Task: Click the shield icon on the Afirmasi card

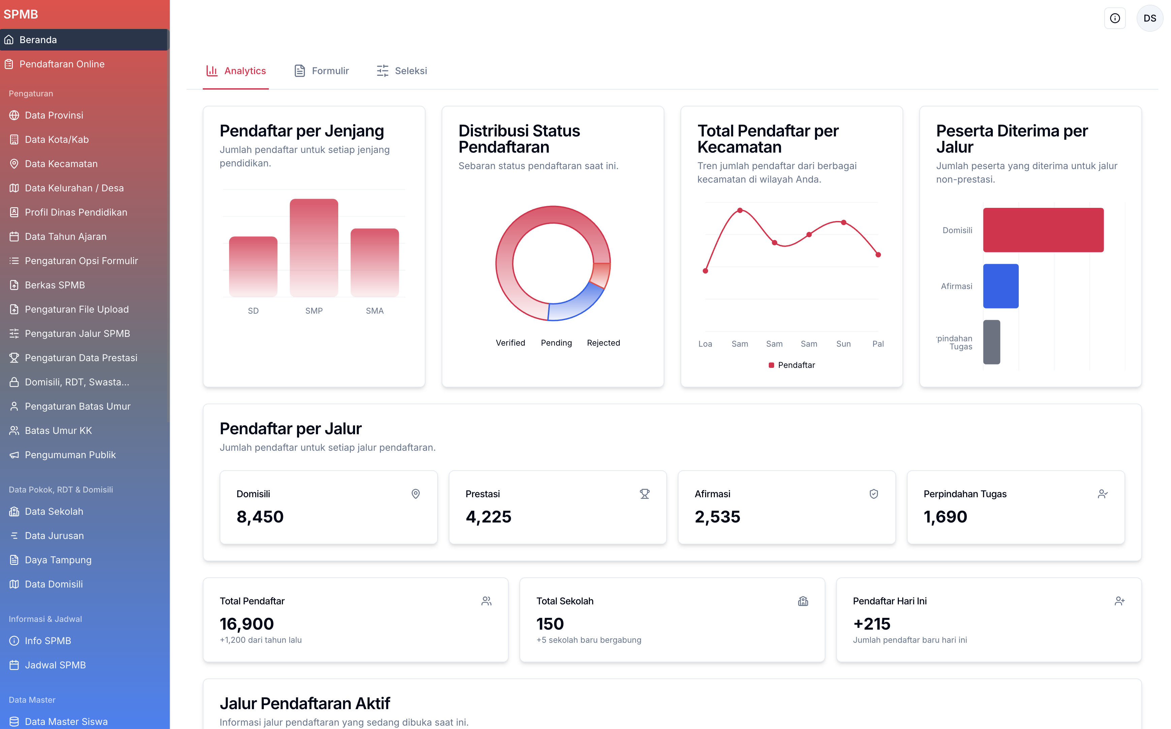Action: [874, 494]
